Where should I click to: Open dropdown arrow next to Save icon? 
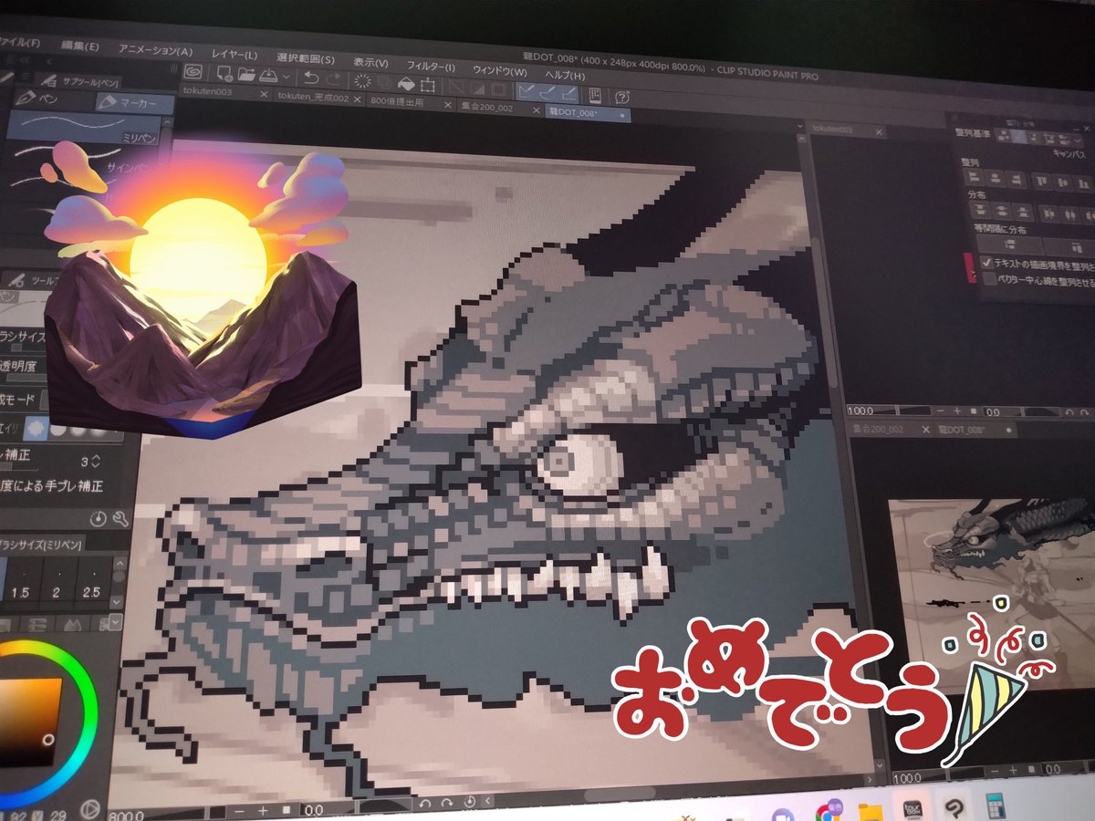(287, 77)
